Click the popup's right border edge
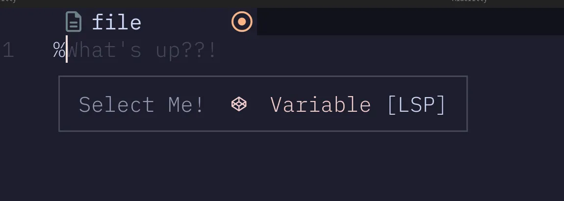The width and height of the screenshot is (564, 201). tap(467, 104)
